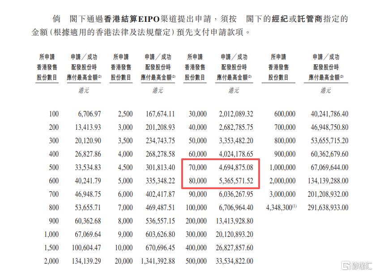
Task: Select the amount 268,278.58
Action: point(160,154)
